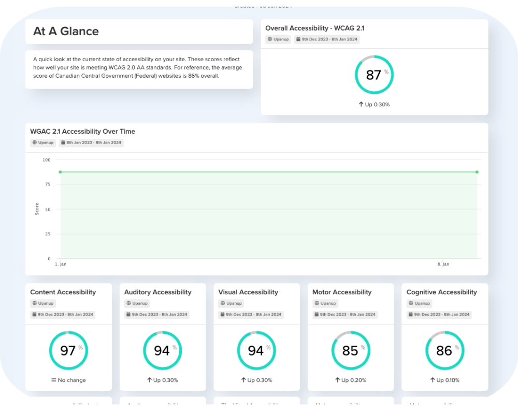Click globe icon in Overall Accessibility Upanup tag
This screenshot has height=411, width=518.
coord(270,39)
